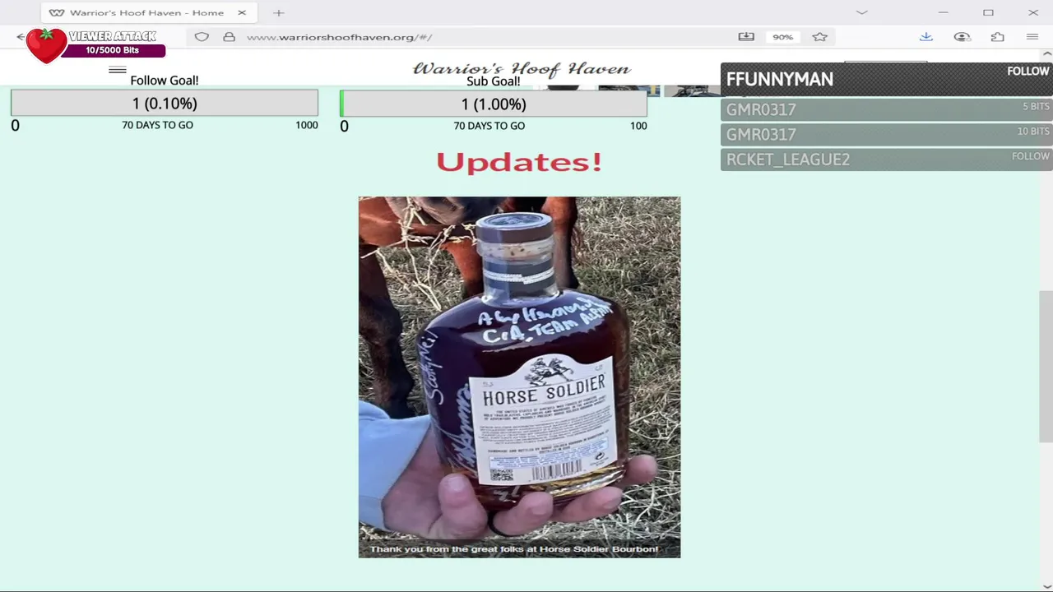Viewport: 1053px width, 592px height.
Task: Click the Sub Goal! label
Action: coord(494,81)
